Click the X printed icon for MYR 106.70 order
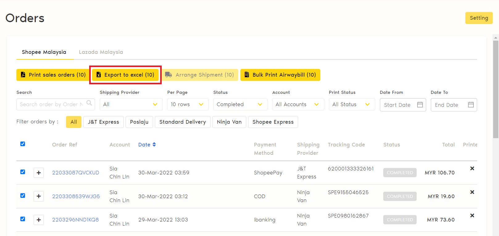 [472, 168]
